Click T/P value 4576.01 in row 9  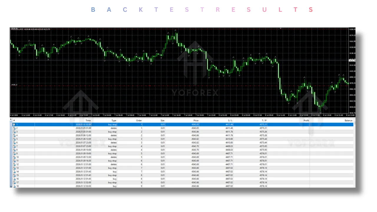[263, 153]
